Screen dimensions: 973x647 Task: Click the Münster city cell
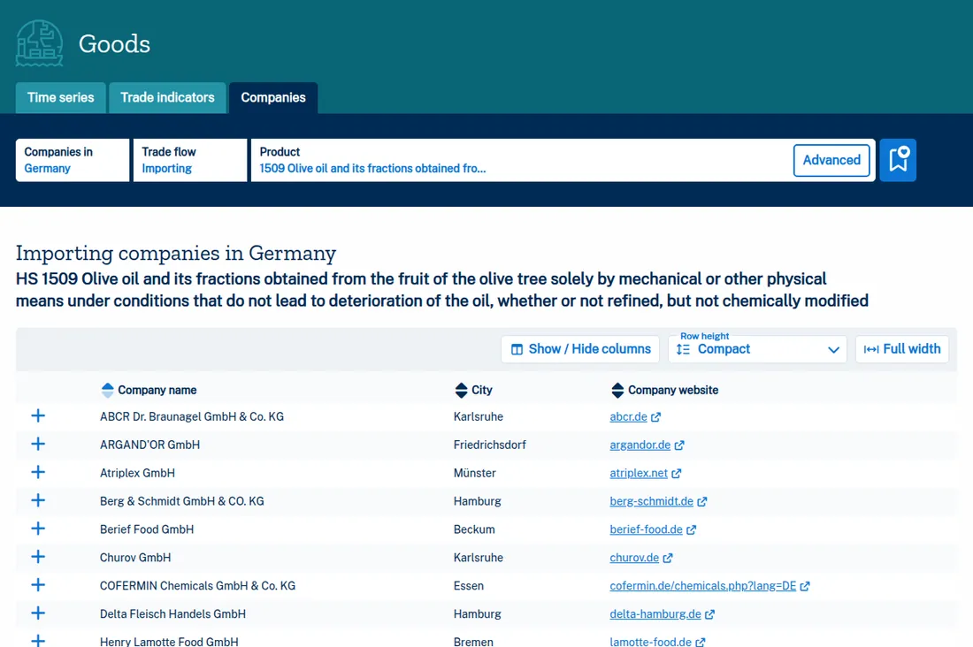tap(475, 473)
